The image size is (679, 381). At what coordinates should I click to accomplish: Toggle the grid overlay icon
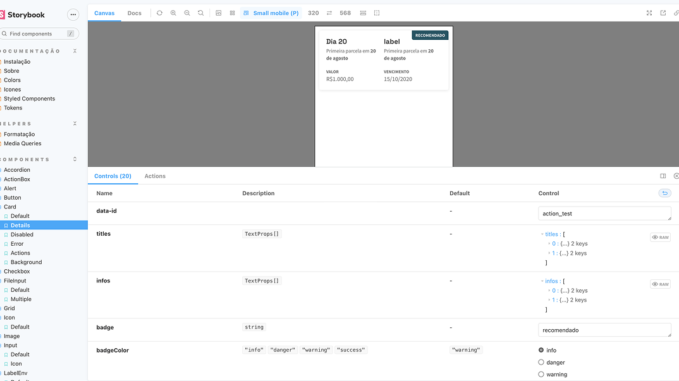[233, 13]
